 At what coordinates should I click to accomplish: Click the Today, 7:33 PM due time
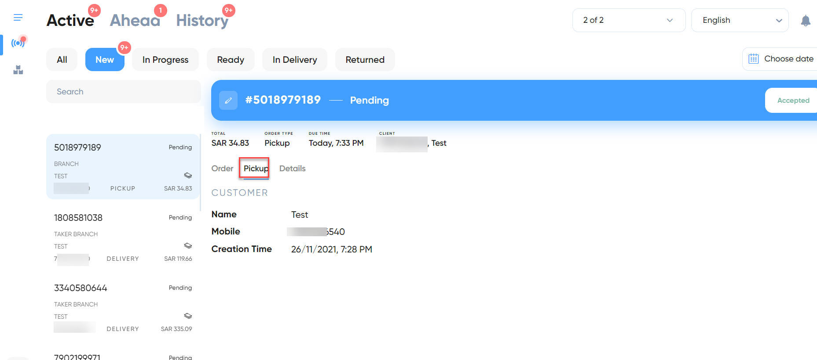click(x=336, y=143)
